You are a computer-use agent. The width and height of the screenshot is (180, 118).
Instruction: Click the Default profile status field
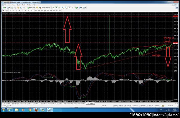[104, 106]
